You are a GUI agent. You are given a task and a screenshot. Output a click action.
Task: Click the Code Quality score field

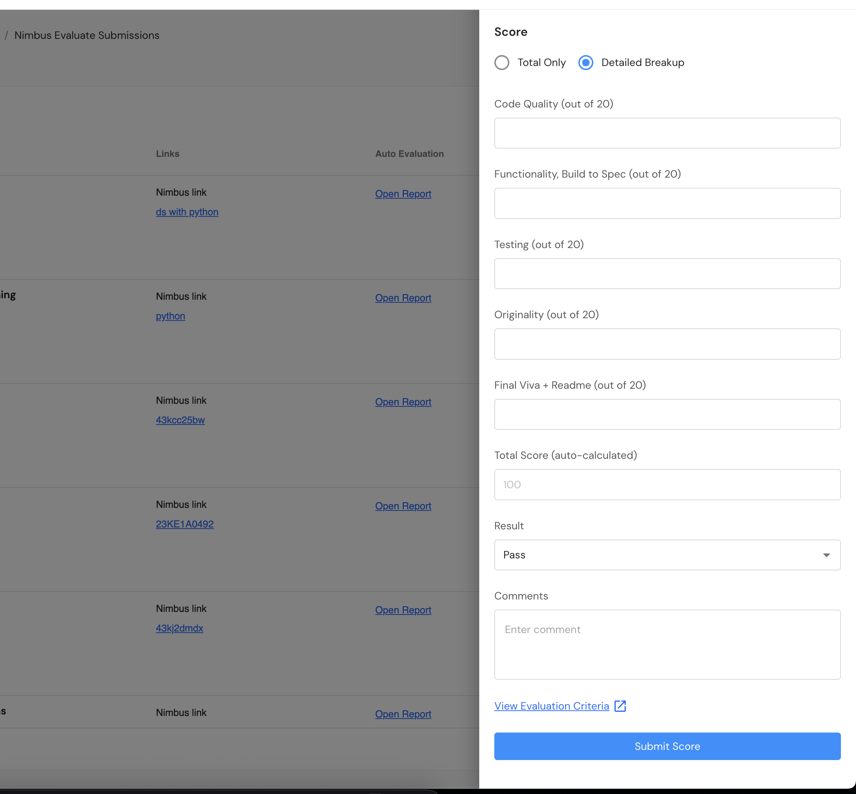click(667, 133)
